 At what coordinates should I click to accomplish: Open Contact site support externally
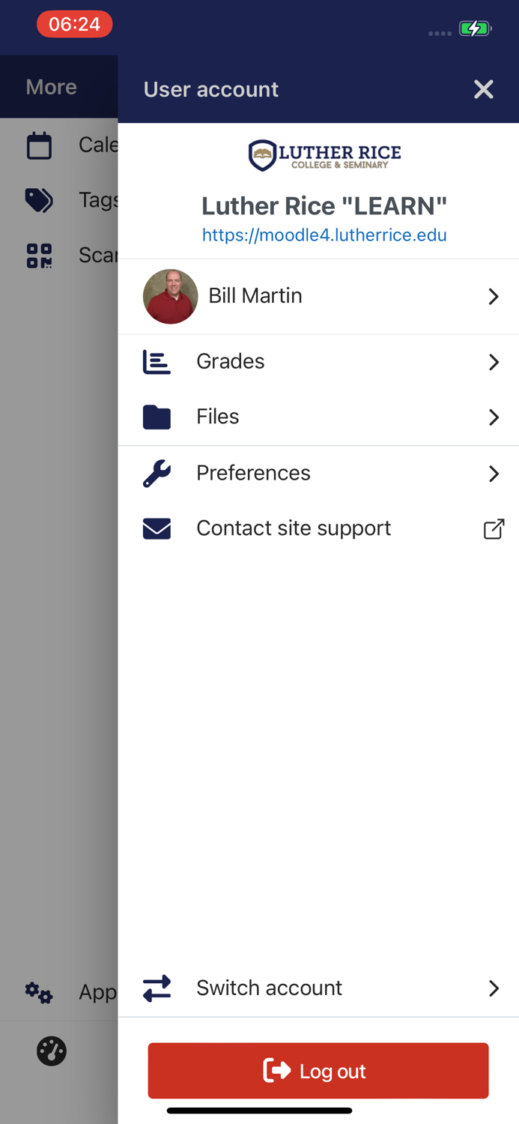pyautogui.click(x=494, y=529)
